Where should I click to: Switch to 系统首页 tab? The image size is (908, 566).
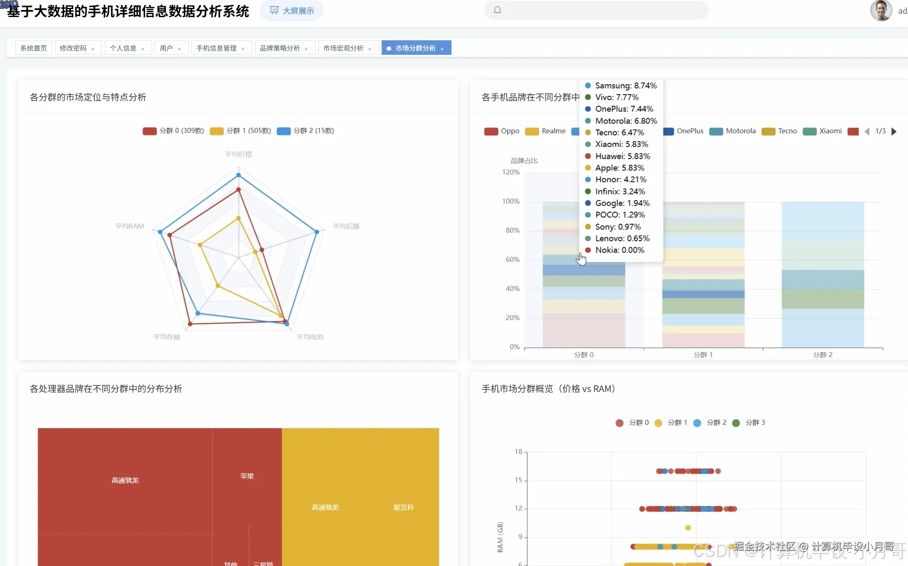(34, 48)
